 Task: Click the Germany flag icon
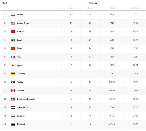pyautogui.click(x=13, y=74)
